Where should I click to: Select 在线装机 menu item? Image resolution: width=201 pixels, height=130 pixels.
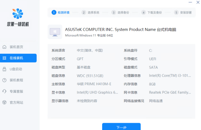[x=18, y=58]
